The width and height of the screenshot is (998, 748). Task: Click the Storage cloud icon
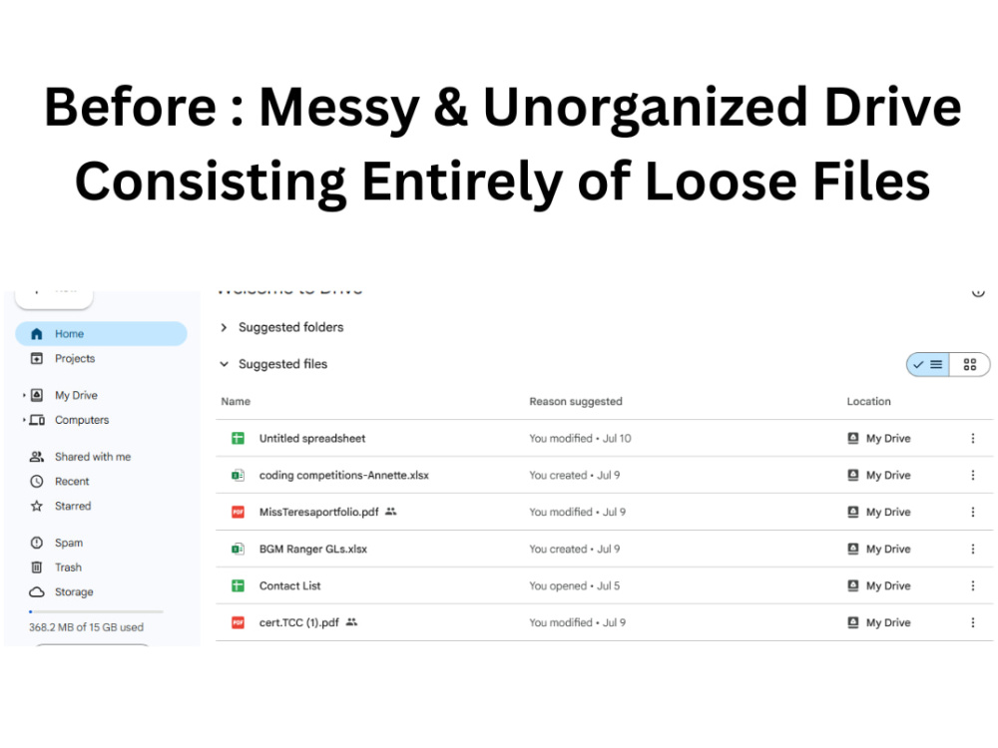tap(37, 592)
